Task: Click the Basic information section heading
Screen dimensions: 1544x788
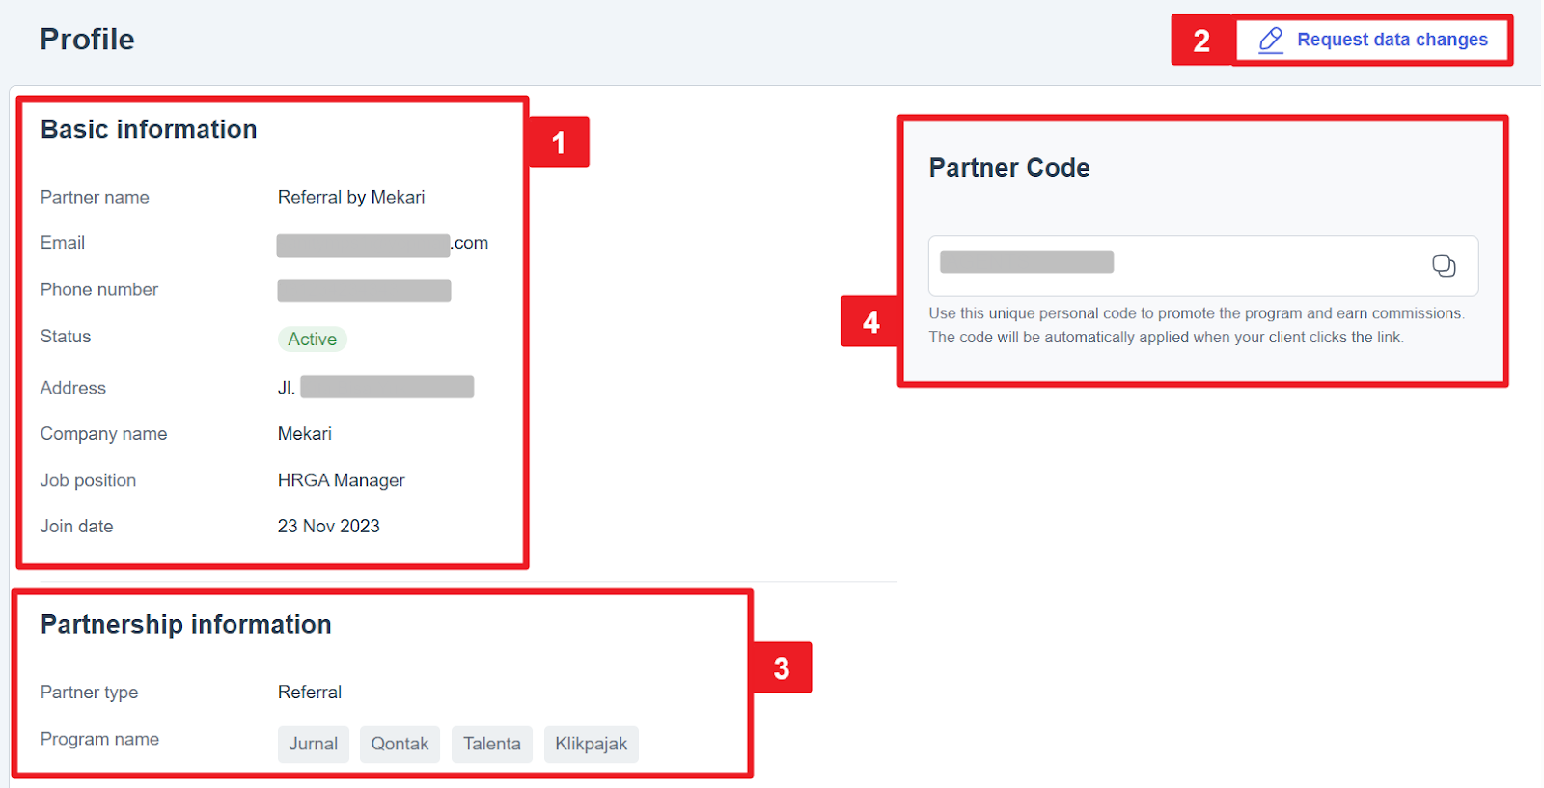Action: (x=149, y=129)
